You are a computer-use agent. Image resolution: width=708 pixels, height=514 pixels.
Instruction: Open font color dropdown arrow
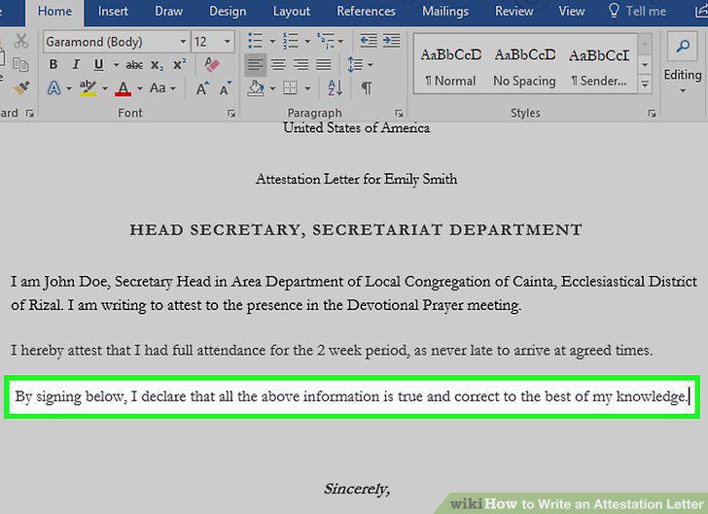pos(139,88)
